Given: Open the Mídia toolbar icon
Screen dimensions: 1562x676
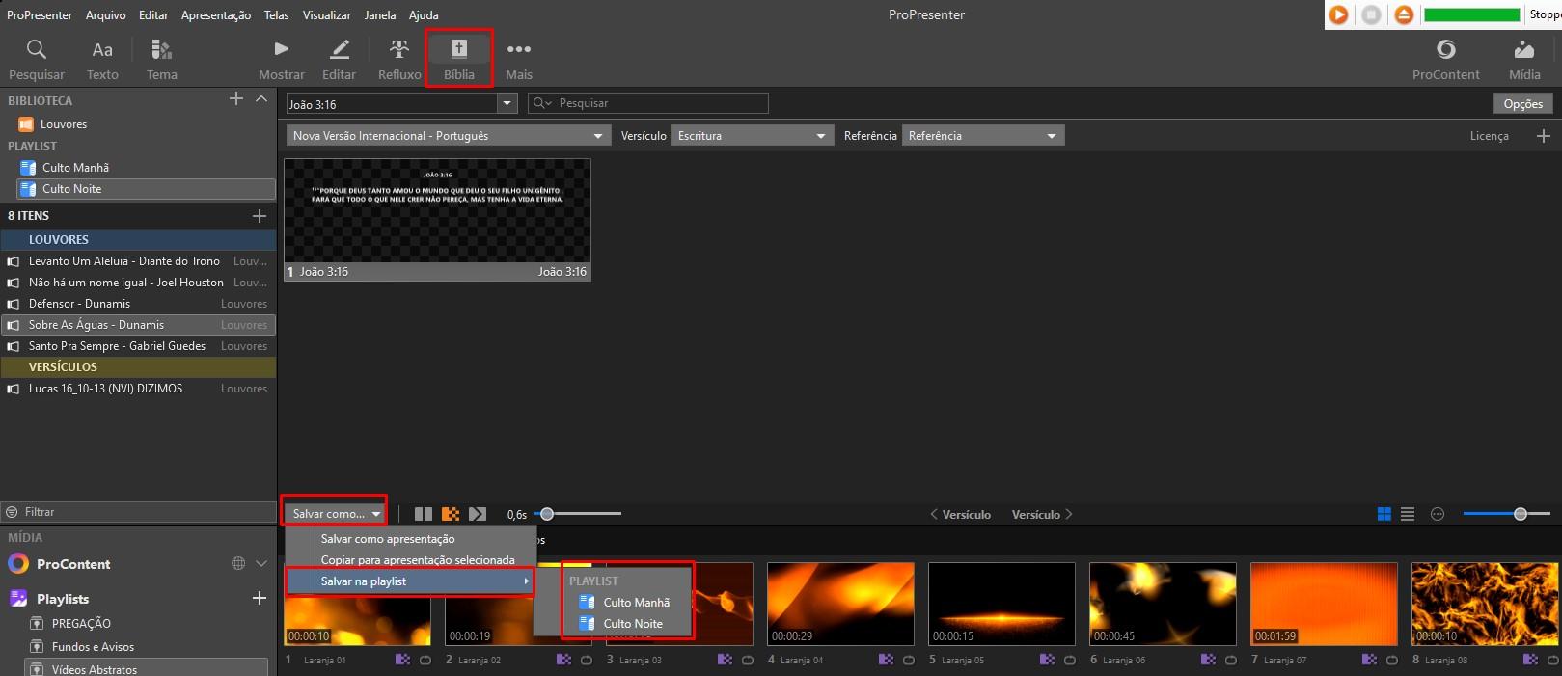Looking at the screenshot, I should click(x=1524, y=49).
